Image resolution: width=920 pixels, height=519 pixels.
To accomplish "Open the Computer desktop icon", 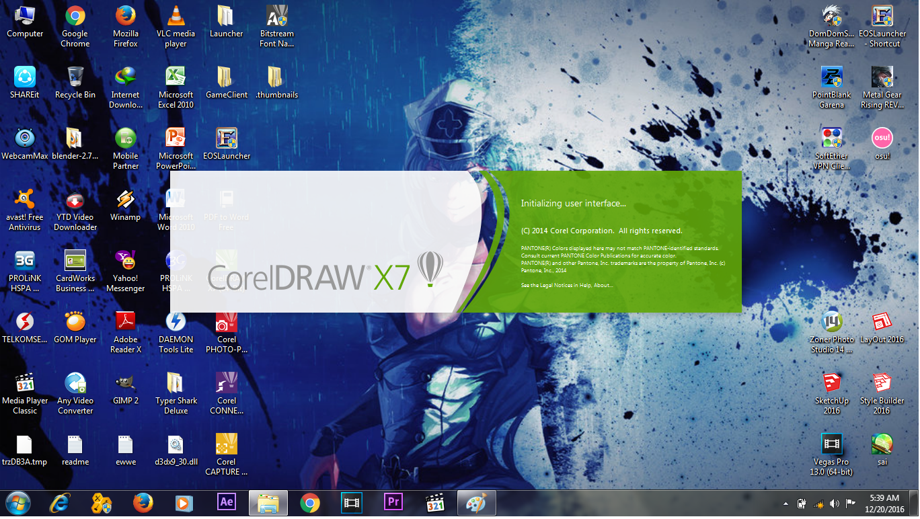I will [25, 22].
